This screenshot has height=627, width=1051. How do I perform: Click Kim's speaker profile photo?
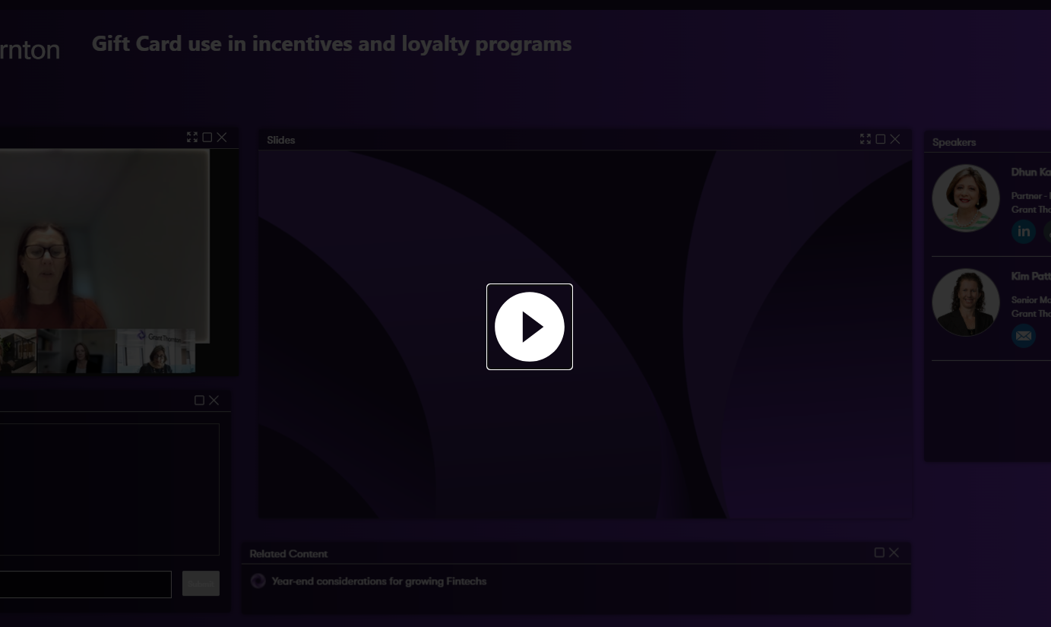[x=966, y=302]
